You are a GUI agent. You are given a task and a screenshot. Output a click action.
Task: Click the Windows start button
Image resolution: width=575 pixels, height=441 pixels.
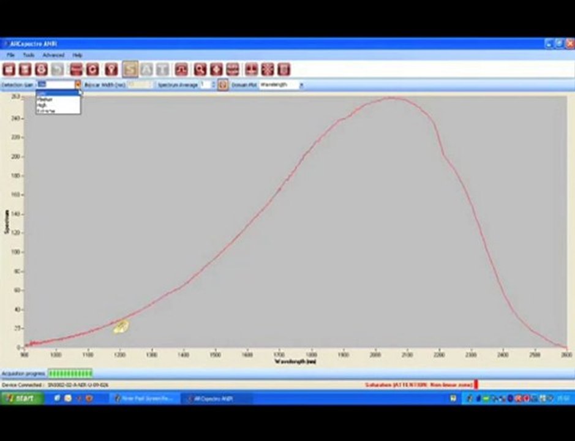22,398
